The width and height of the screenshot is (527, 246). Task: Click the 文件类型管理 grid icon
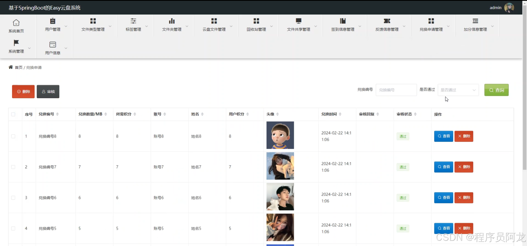93,21
